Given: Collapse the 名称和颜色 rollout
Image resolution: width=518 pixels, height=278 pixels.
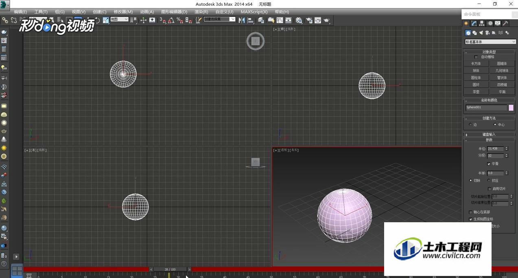Looking at the screenshot, I should coord(489,100).
